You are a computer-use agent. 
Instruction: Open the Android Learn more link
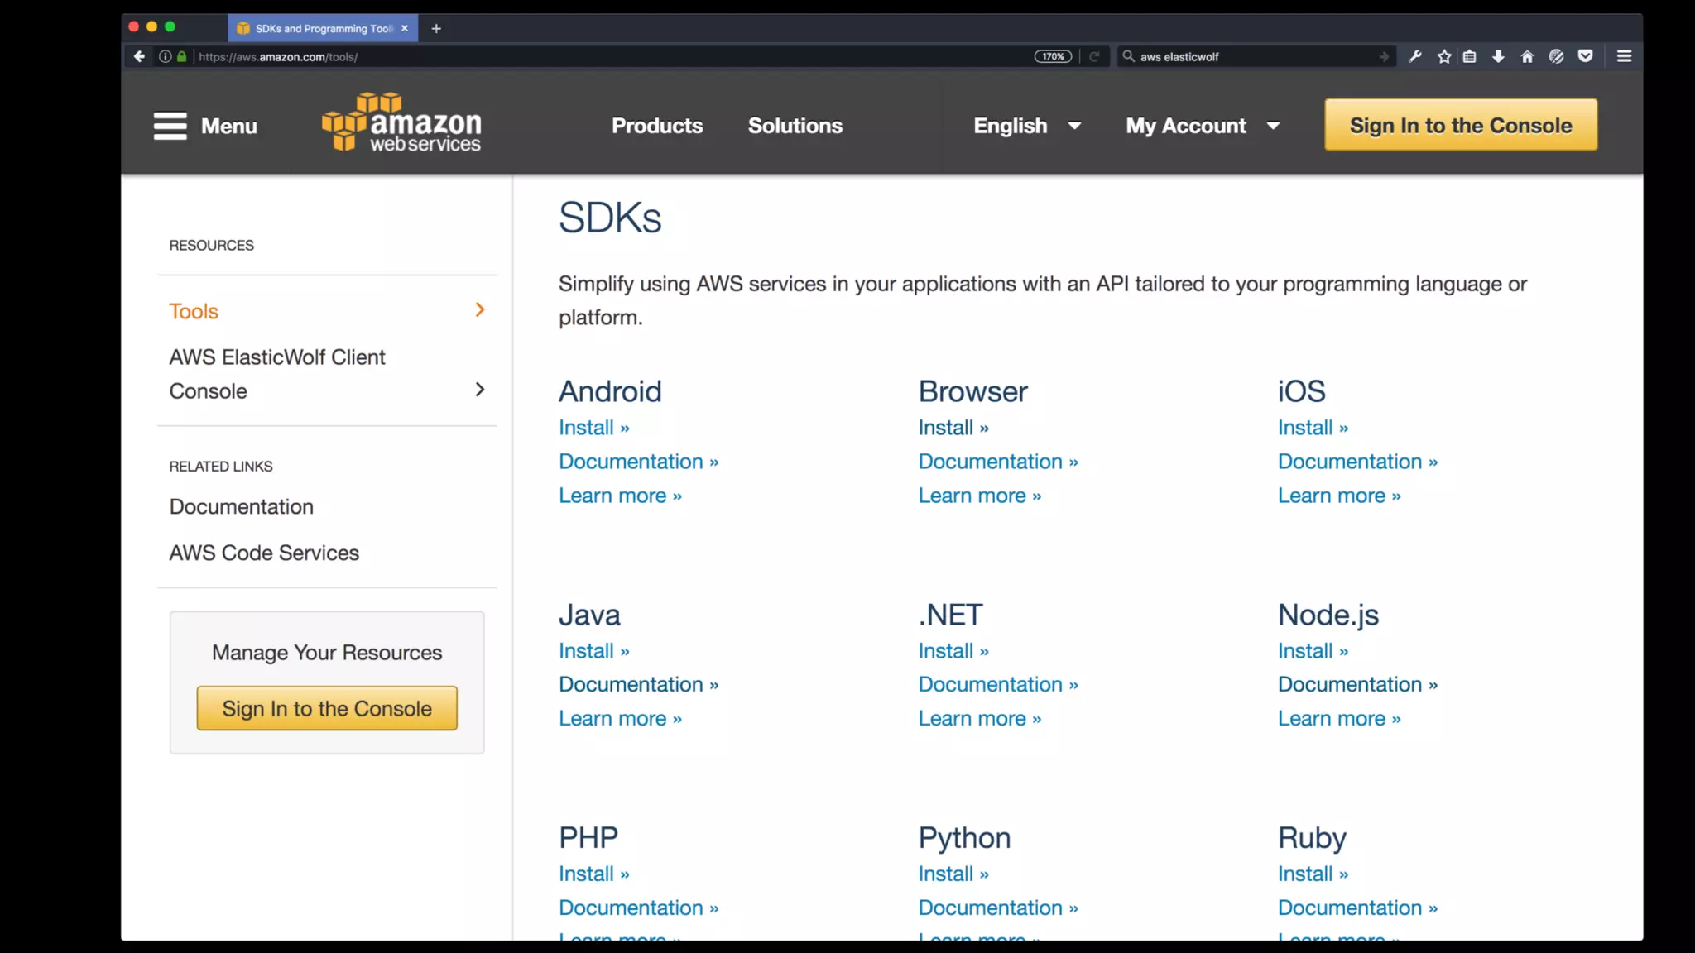click(621, 496)
